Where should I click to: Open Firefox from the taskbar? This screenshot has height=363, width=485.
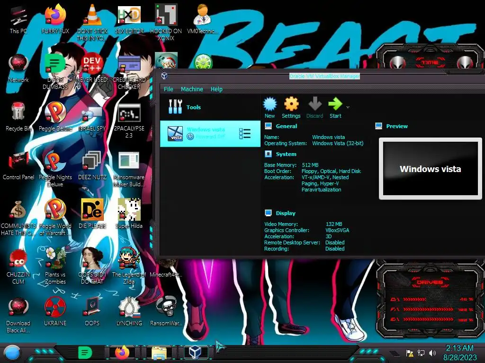[122, 353]
